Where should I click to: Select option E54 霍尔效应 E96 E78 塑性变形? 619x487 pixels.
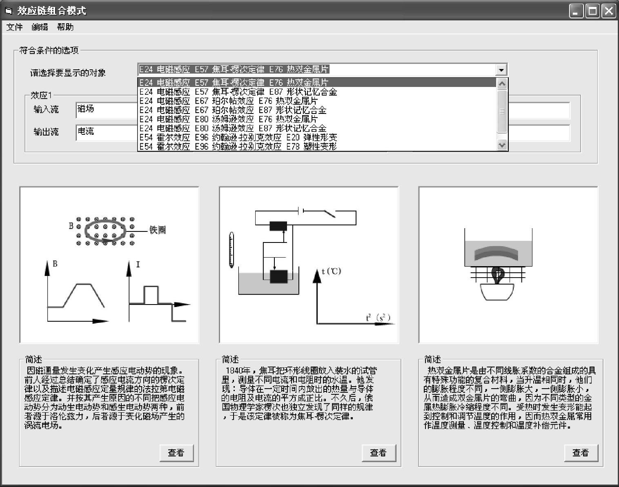tap(317, 146)
